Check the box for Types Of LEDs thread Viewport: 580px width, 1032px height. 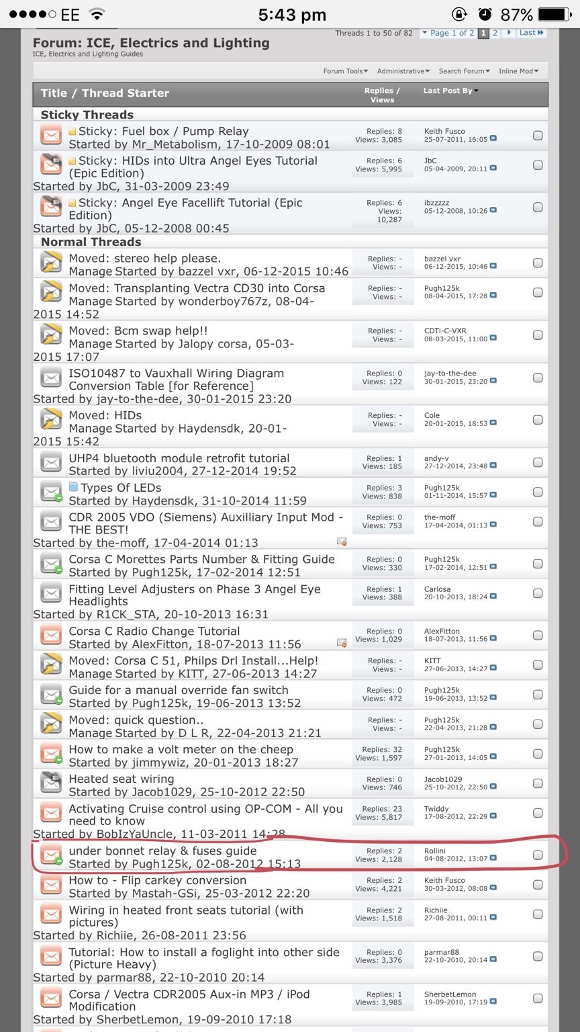[538, 492]
